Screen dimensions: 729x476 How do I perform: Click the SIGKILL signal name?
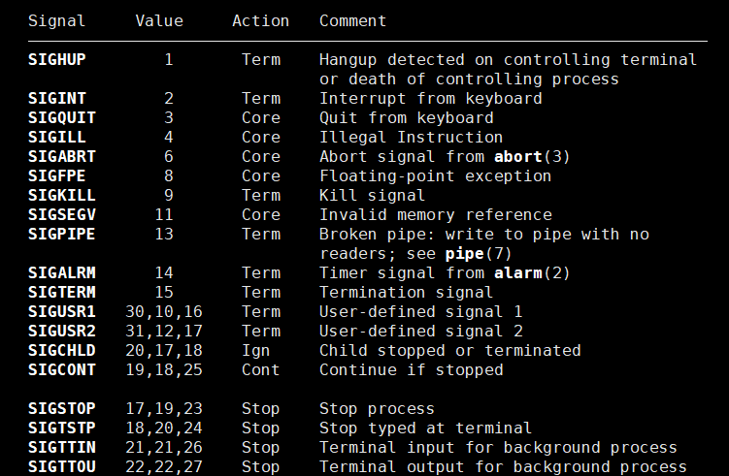pos(61,196)
